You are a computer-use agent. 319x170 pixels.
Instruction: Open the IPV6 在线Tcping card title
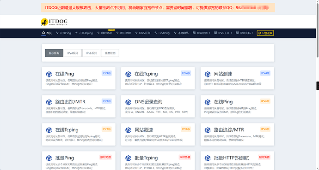(x=67, y=130)
